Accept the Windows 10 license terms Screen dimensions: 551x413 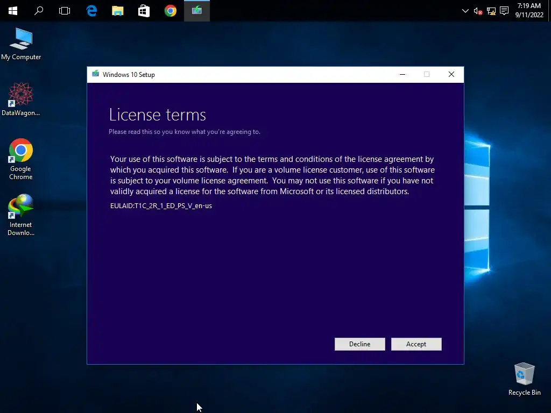tap(416, 344)
